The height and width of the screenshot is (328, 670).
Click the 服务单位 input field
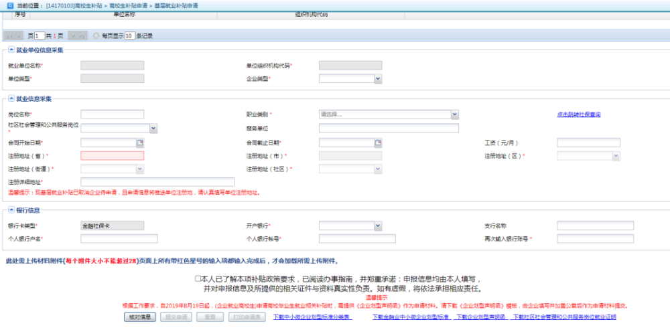point(389,128)
